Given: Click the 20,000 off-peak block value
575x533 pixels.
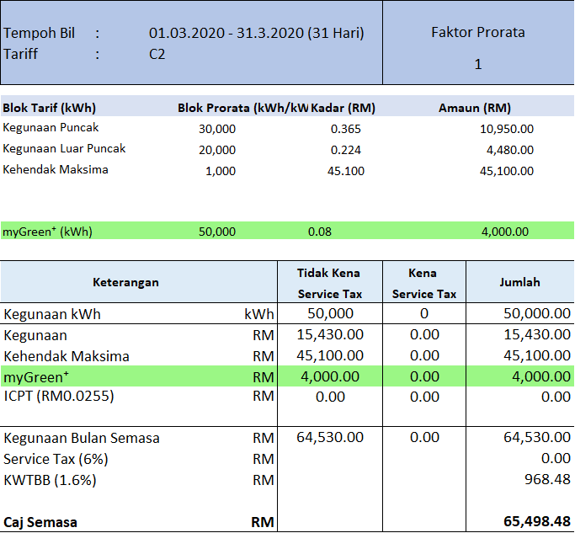Looking at the screenshot, I should pyautogui.click(x=217, y=150).
